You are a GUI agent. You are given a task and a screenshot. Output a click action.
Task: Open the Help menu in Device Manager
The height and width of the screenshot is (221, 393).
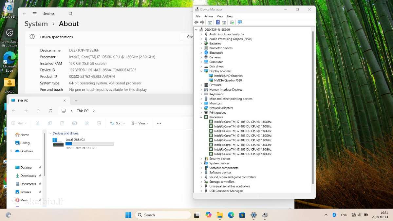(230, 16)
